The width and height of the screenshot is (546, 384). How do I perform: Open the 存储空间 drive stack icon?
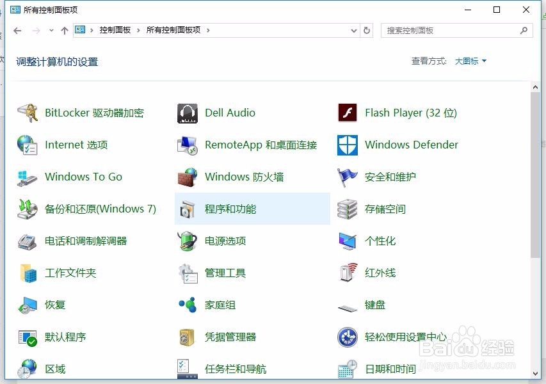[347, 209]
